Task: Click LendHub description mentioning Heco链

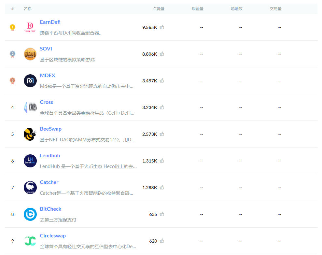Action: [x=88, y=166]
